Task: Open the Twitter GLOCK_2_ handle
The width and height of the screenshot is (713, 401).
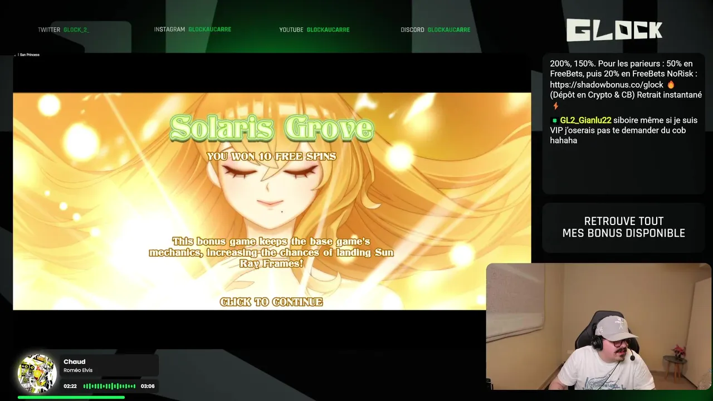Action: 76,30
